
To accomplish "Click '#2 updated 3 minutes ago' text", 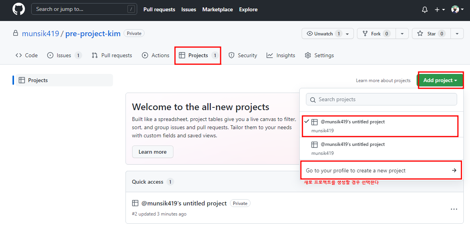I will point(159,214).
